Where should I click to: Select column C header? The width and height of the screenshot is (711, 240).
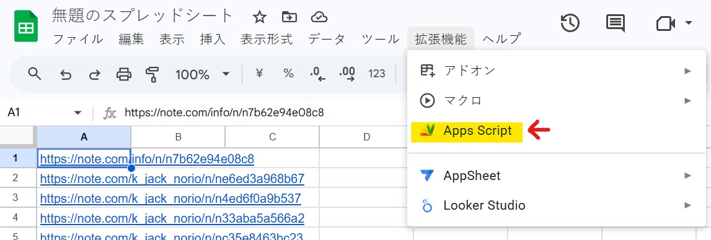pyautogui.click(x=272, y=137)
